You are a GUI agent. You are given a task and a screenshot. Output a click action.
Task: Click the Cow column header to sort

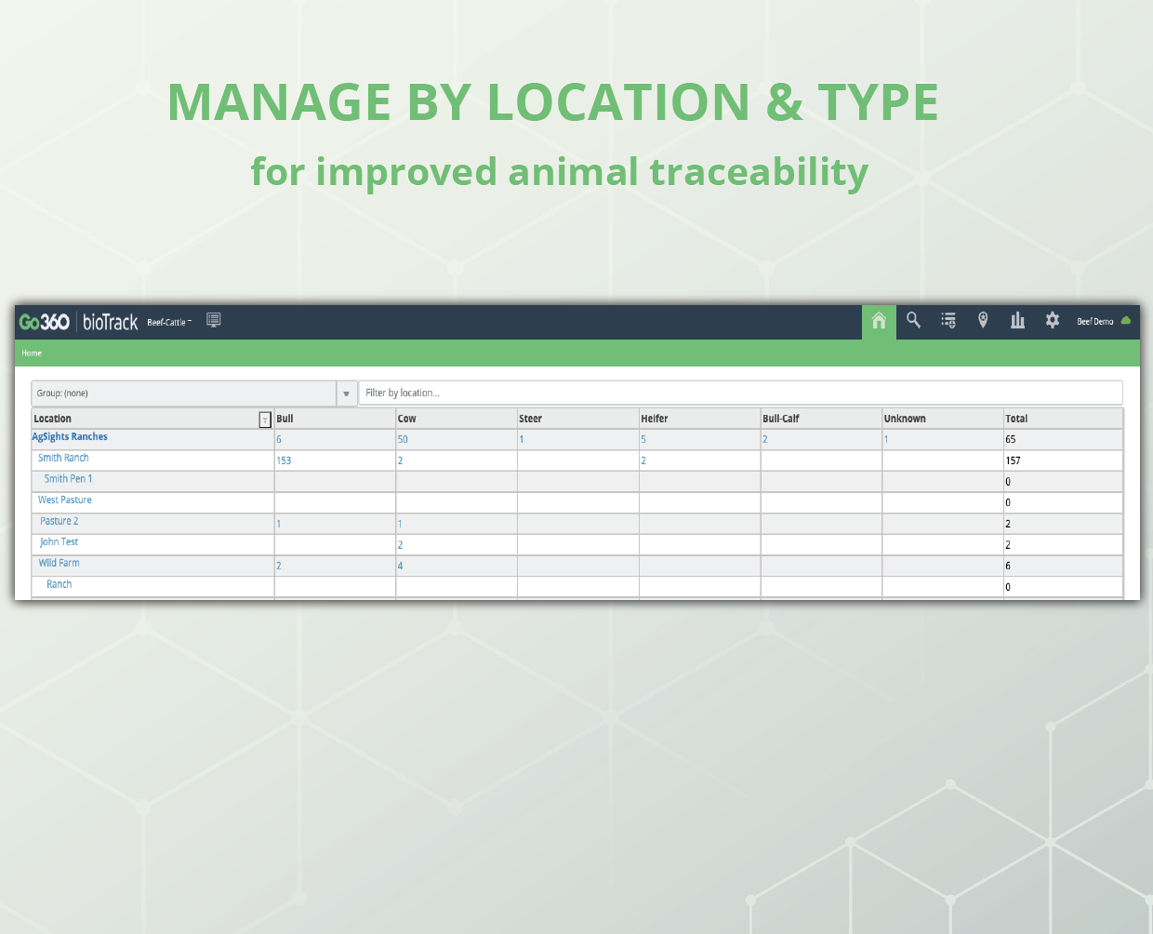coord(406,419)
